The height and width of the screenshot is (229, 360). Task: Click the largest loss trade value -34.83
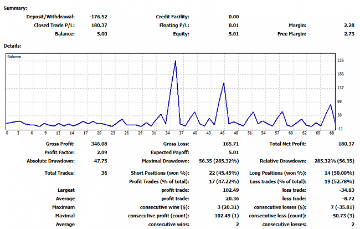[x=347, y=190]
